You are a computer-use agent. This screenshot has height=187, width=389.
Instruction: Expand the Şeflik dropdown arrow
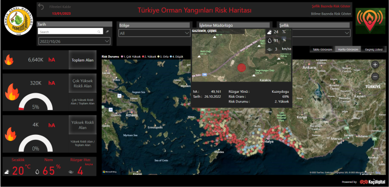[x=346, y=33]
